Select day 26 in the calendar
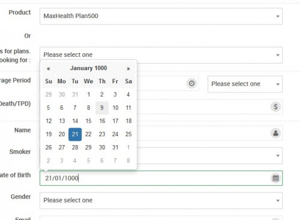 coord(49,147)
